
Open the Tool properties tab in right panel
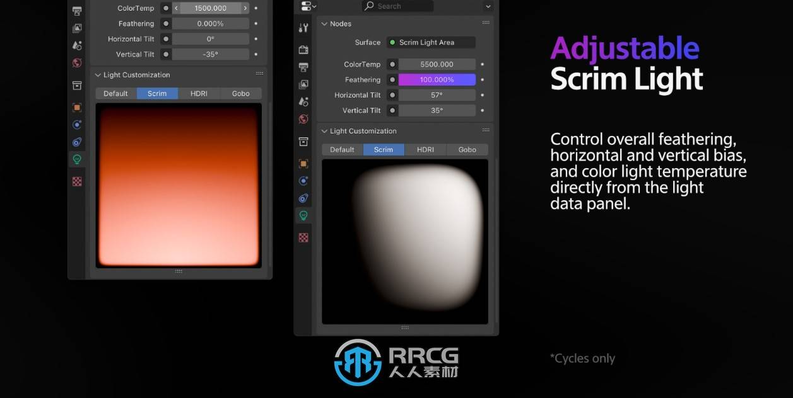click(303, 28)
